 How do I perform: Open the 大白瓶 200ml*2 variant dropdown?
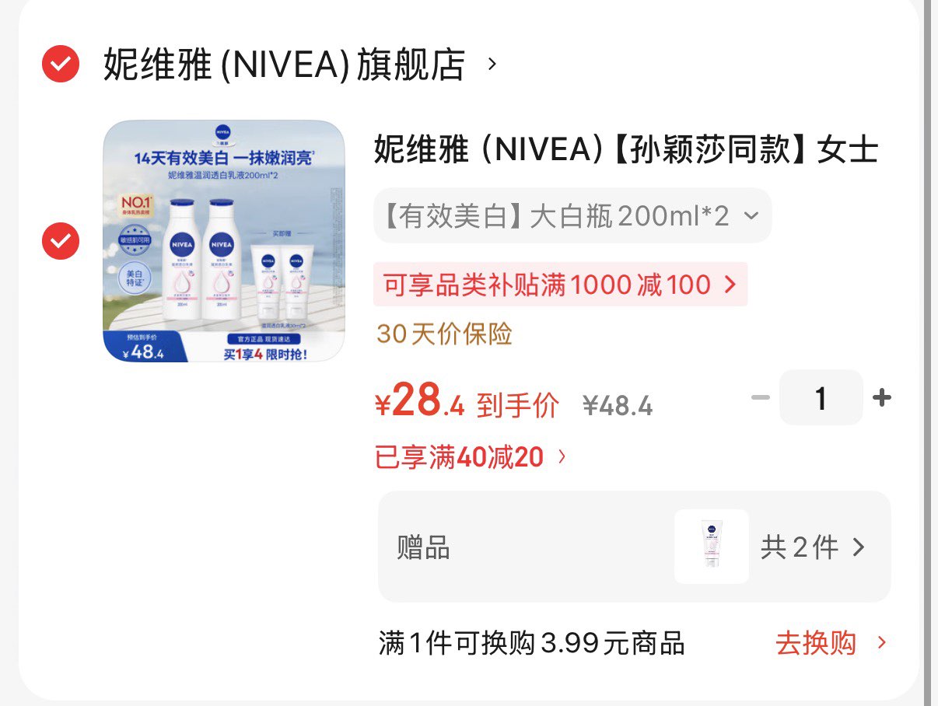click(x=572, y=216)
